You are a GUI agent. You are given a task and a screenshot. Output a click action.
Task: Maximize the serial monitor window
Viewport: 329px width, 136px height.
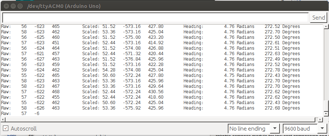20,6
